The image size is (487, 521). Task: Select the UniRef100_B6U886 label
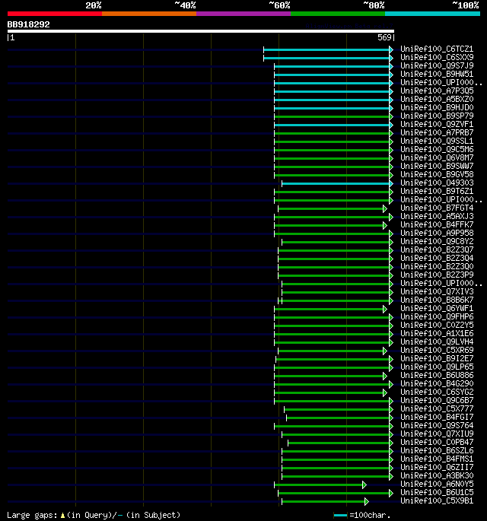click(x=437, y=375)
